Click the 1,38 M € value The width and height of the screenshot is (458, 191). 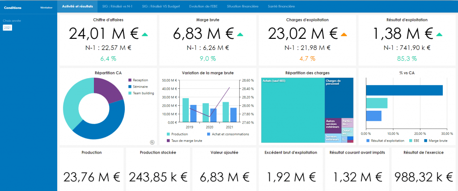coord(403,34)
